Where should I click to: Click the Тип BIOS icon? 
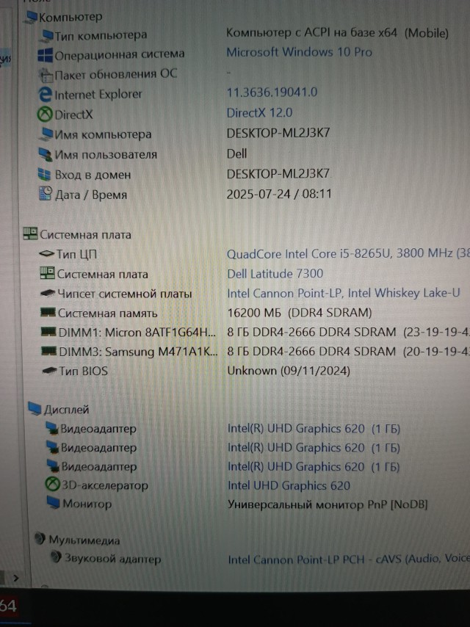(50, 371)
